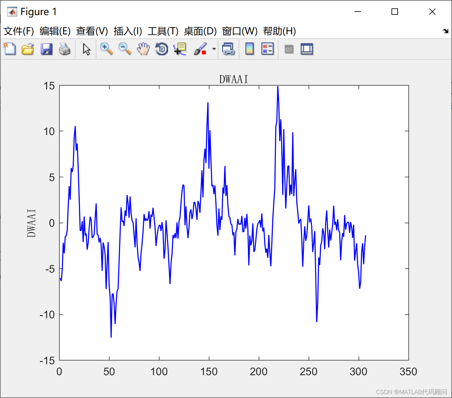Toggle Hide Plot Tools
The width and height of the screenshot is (452, 398).
click(x=289, y=49)
